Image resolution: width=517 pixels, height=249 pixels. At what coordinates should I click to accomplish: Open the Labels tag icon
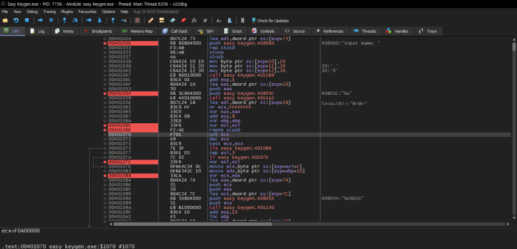click(x=173, y=21)
